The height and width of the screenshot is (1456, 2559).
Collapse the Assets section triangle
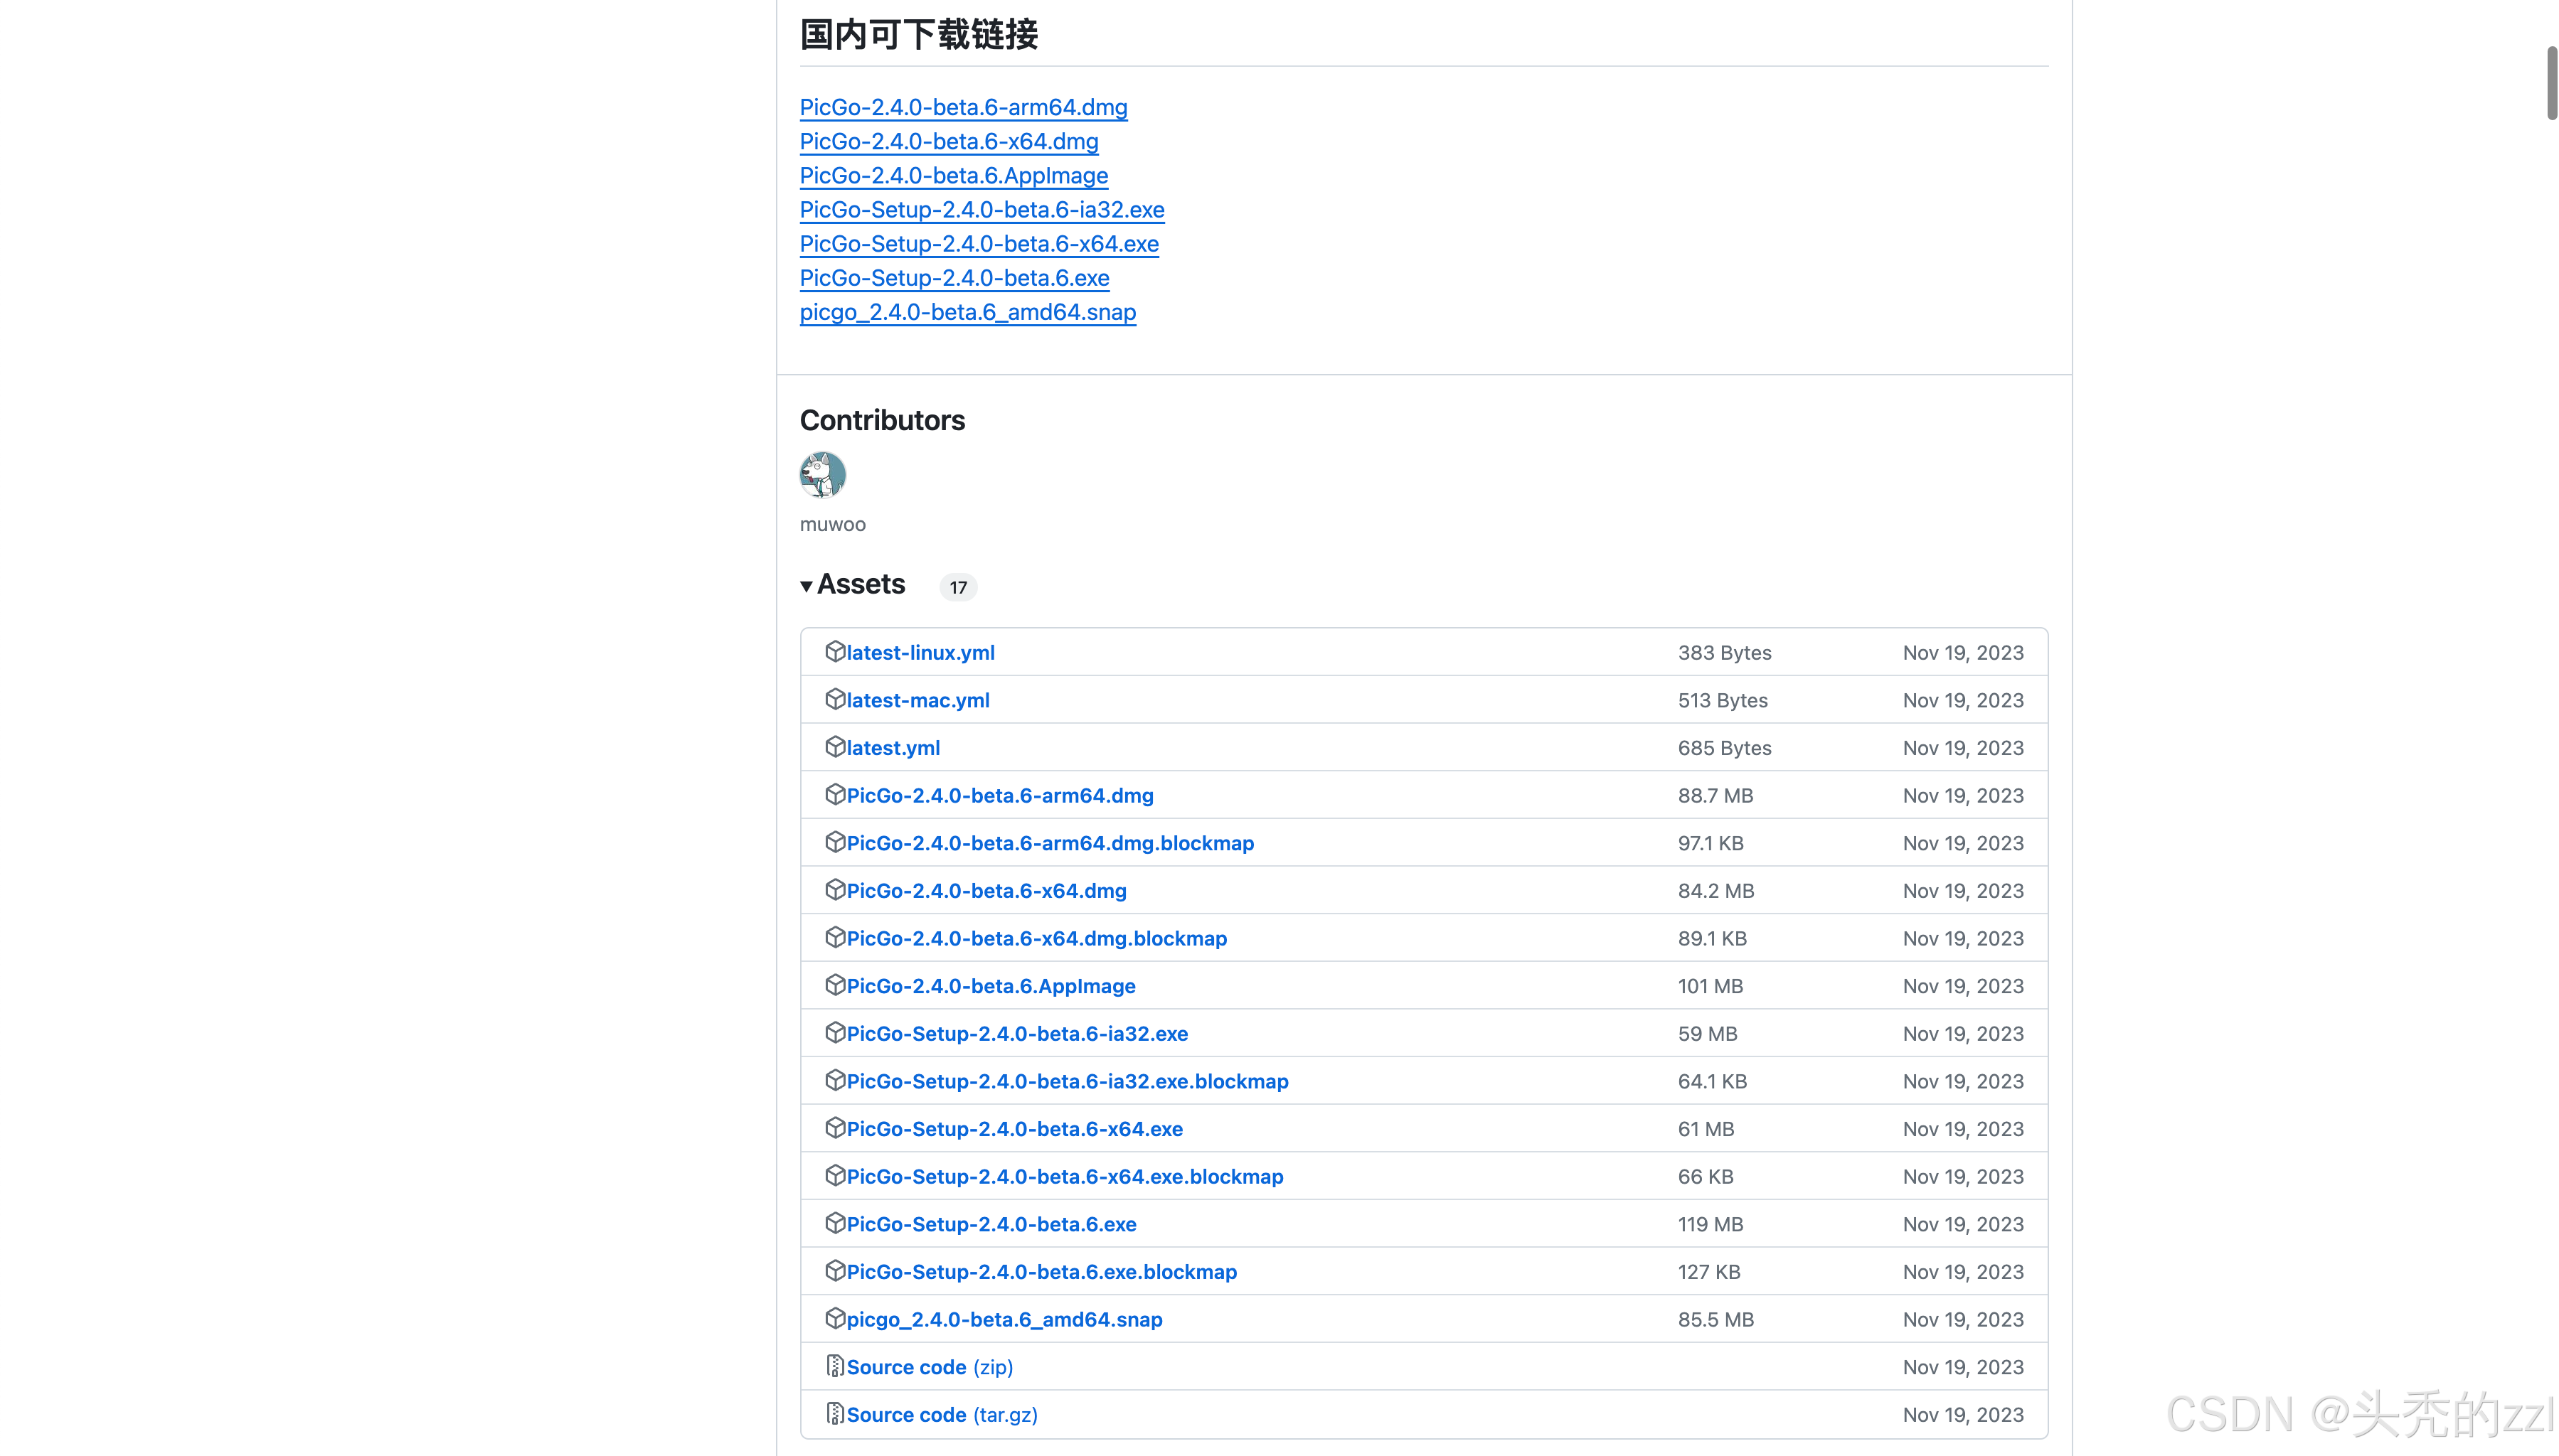[x=807, y=586]
